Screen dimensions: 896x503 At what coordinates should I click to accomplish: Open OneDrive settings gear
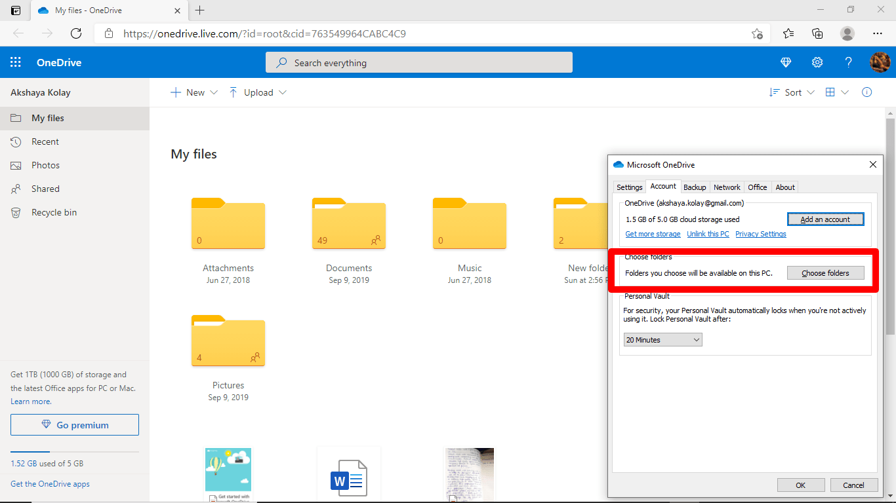click(817, 63)
